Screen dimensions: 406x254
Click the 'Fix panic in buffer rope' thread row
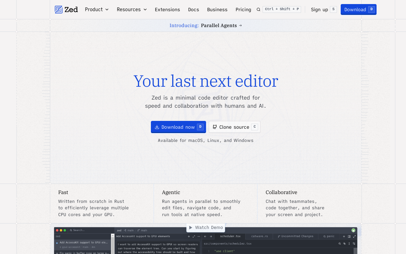(82, 252)
